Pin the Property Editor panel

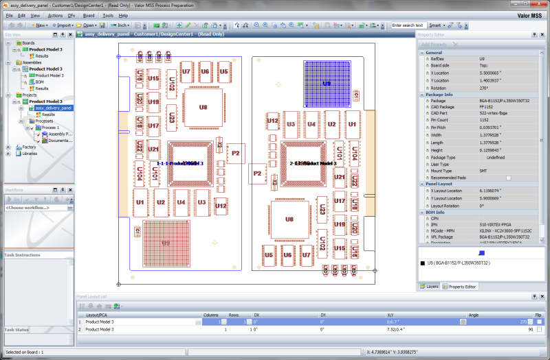[535, 35]
